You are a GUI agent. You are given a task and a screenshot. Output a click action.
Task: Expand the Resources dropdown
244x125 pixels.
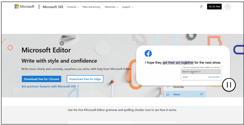111,7
